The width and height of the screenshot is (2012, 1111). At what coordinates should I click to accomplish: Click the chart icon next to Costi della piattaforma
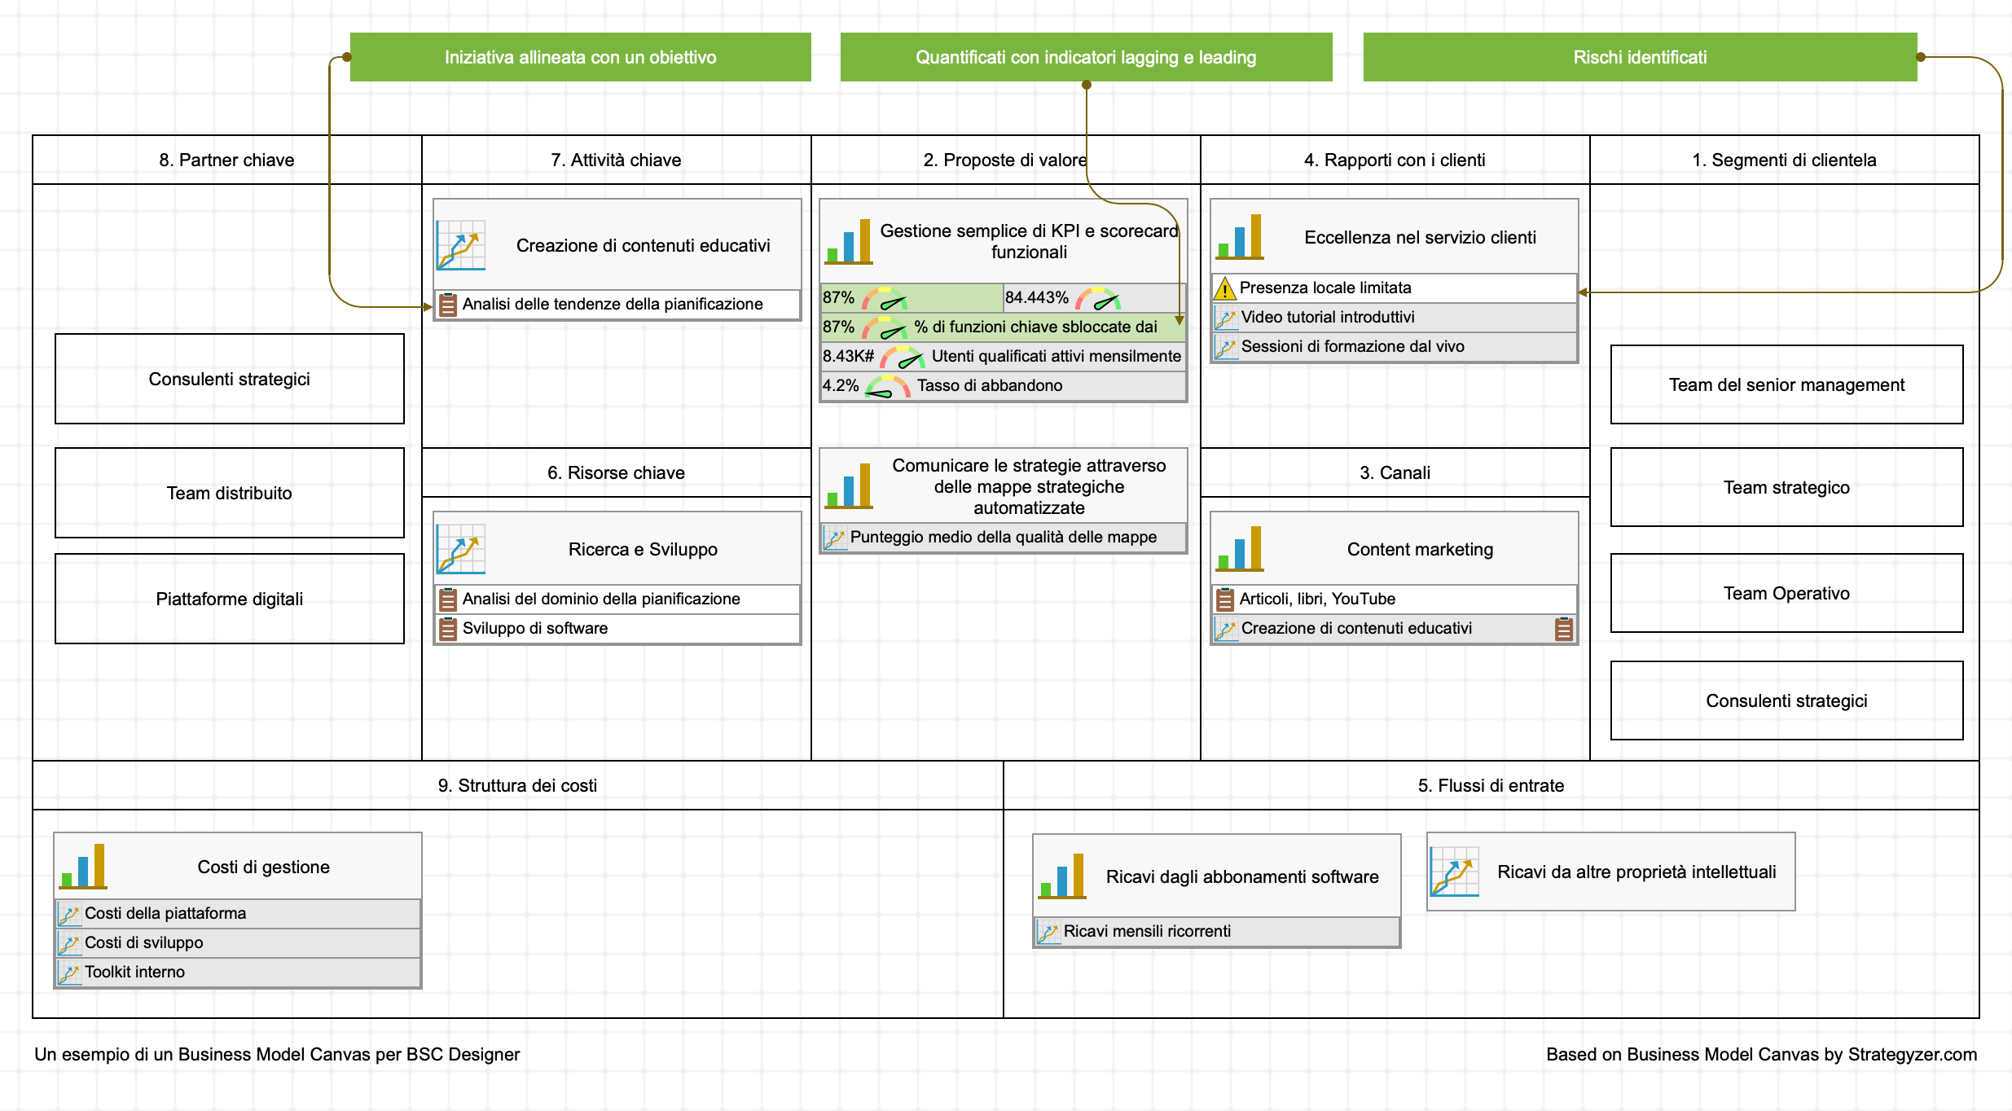[x=68, y=913]
